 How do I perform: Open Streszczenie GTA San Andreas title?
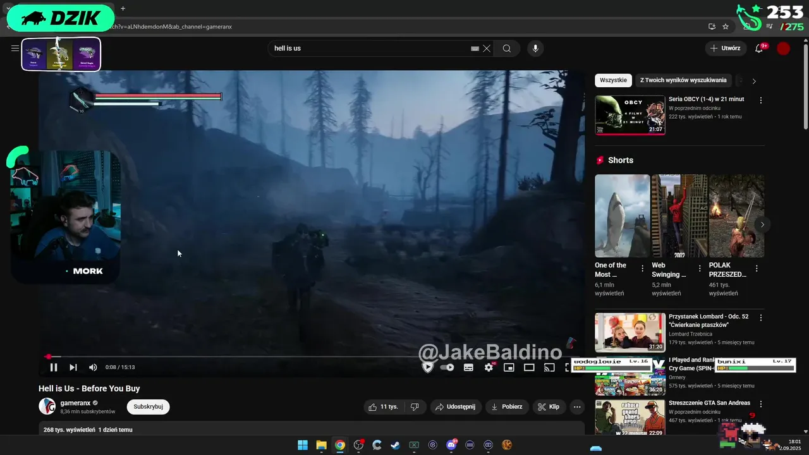(709, 403)
